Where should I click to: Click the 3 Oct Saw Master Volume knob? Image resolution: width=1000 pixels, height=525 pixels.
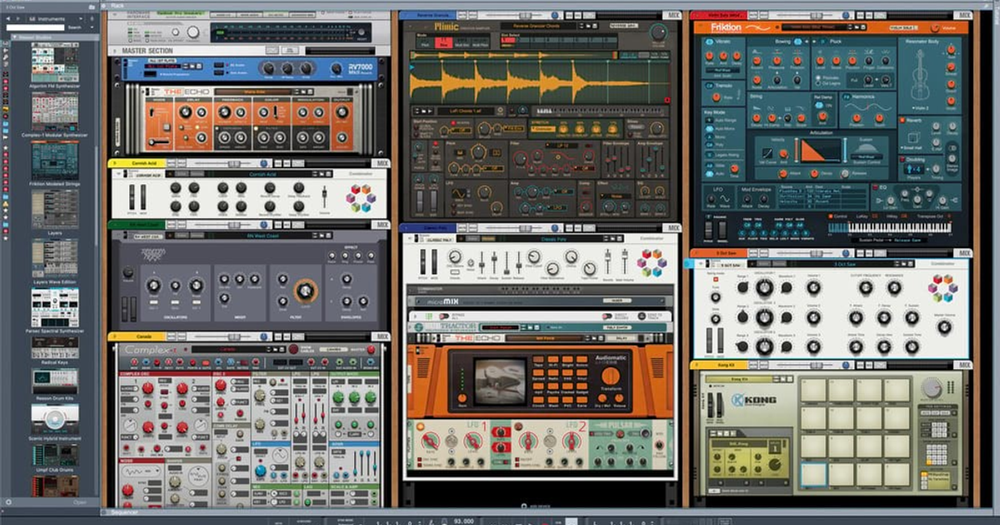coord(942,326)
